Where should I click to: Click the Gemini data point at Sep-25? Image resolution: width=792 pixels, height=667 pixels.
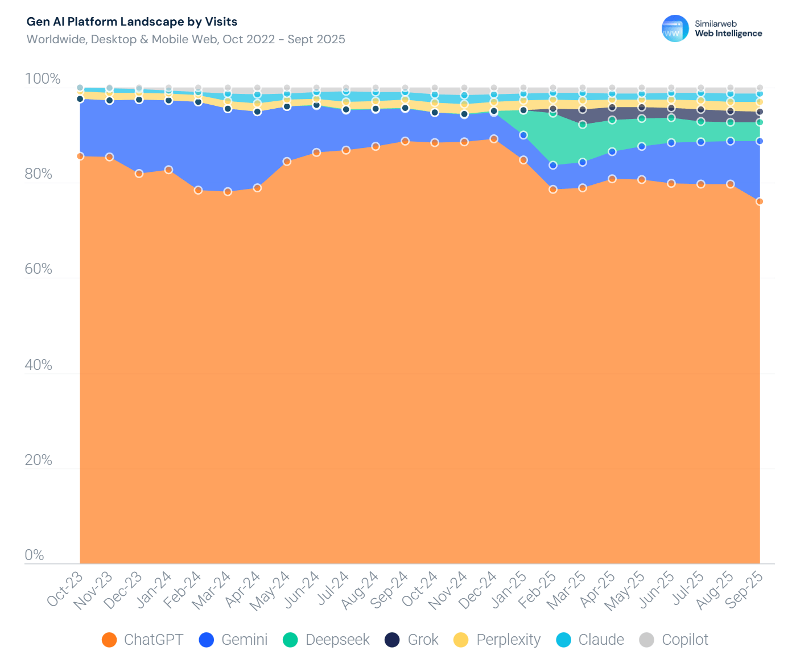[x=760, y=141]
